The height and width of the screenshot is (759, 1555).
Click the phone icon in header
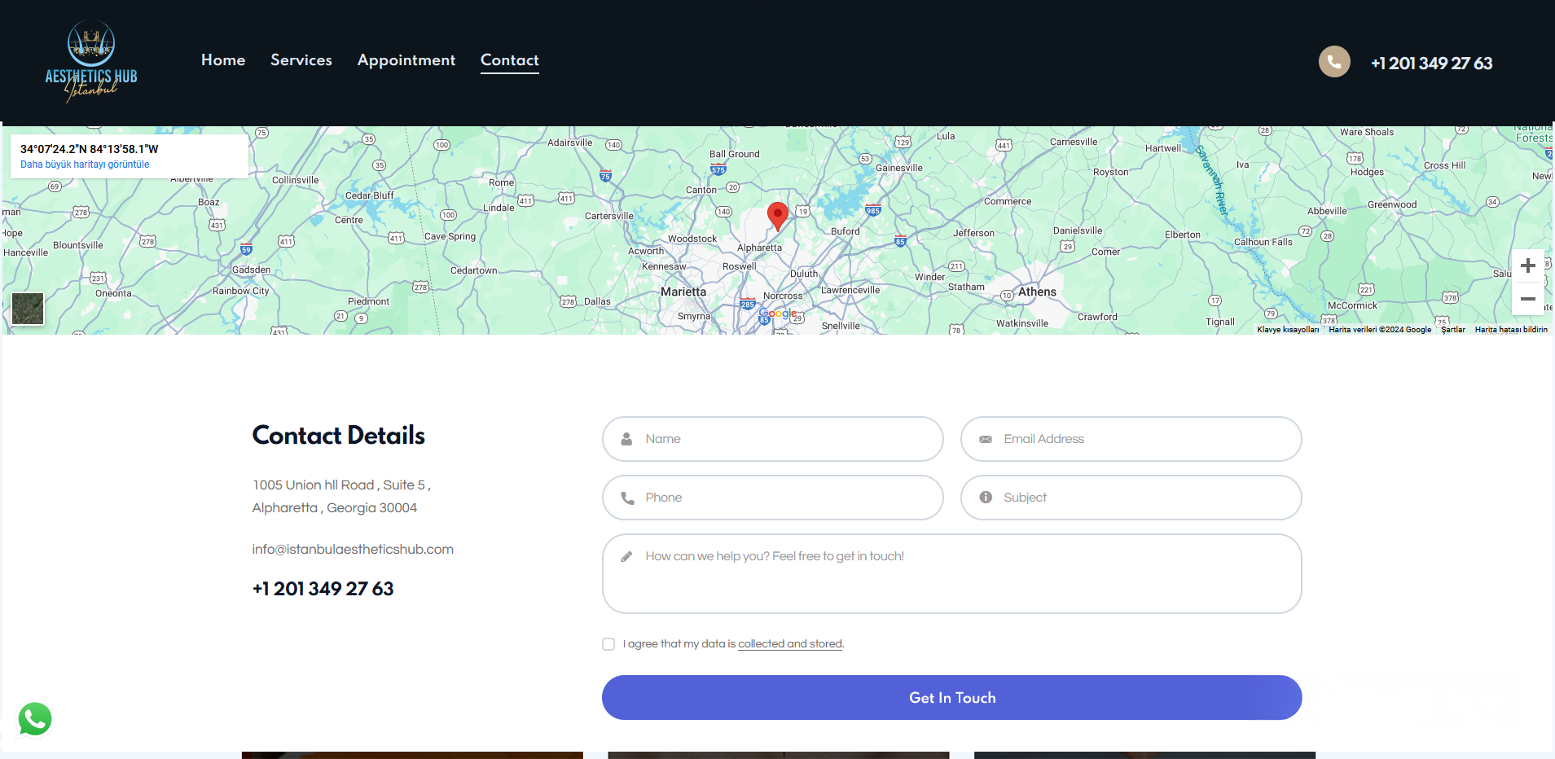[x=1334, y=62]
